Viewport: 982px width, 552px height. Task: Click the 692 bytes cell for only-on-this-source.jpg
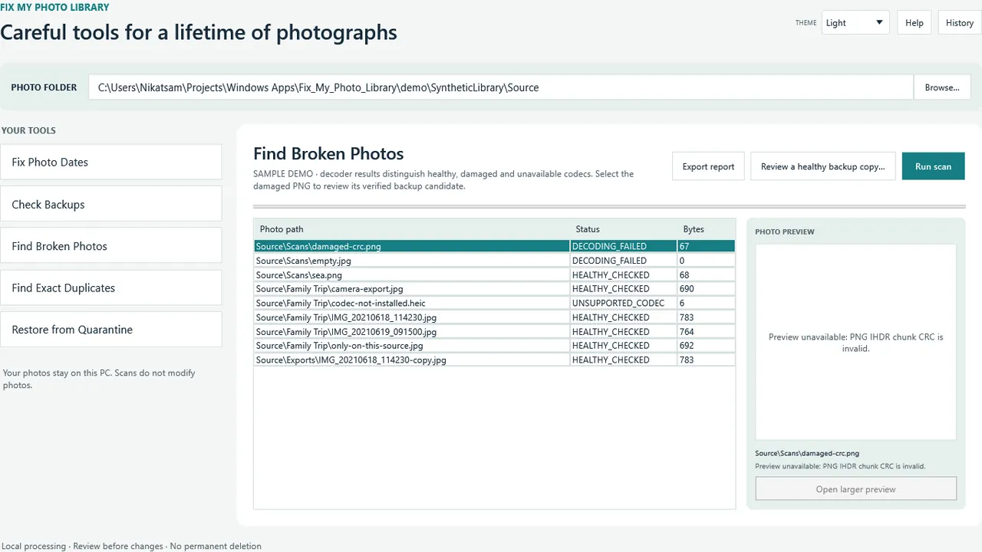(x=706, y=346)
